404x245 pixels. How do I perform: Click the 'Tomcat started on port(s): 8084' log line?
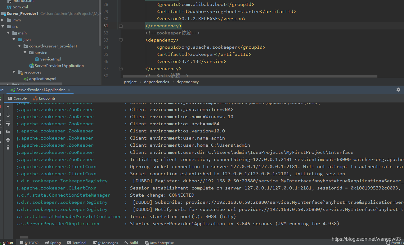point(183,216)
